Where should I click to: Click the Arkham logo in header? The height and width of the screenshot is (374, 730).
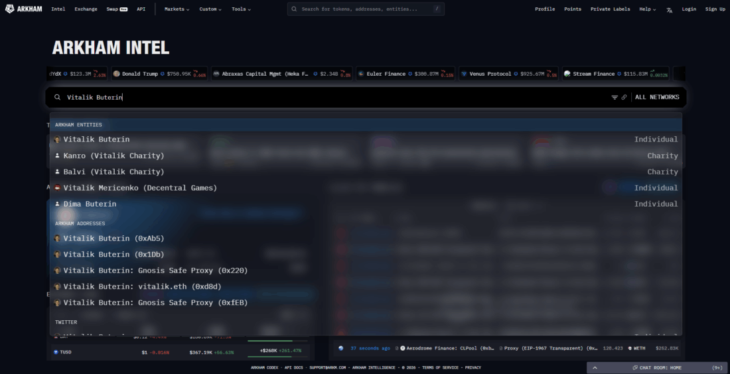[23, 9]
